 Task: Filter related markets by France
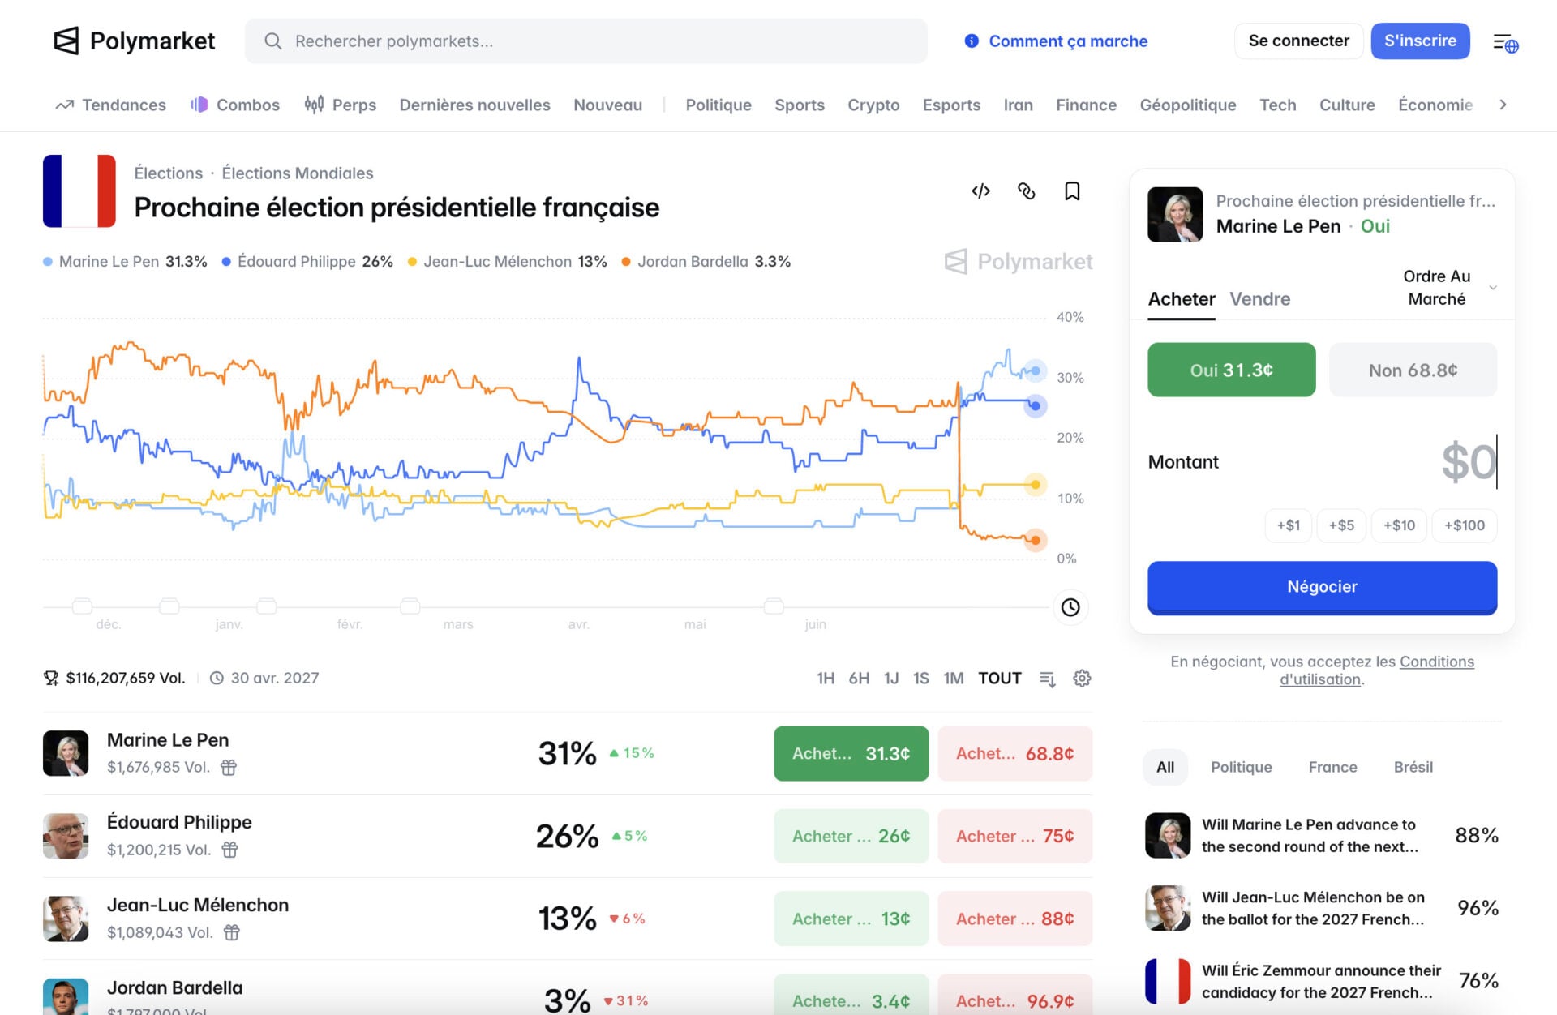click(x=1332, y=767)
